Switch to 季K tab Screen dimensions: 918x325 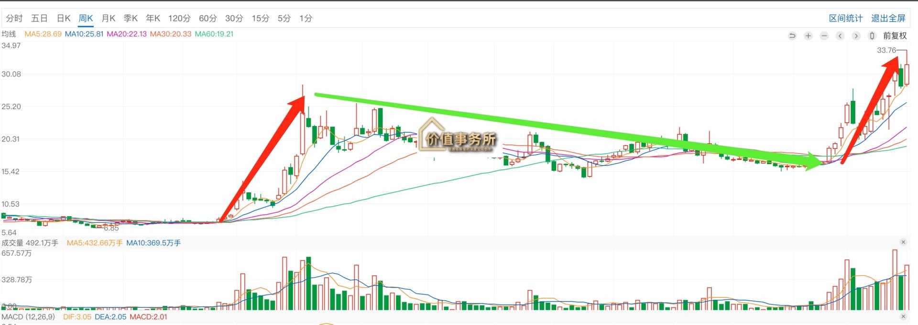pyautogui.click(x=131, y=18)
